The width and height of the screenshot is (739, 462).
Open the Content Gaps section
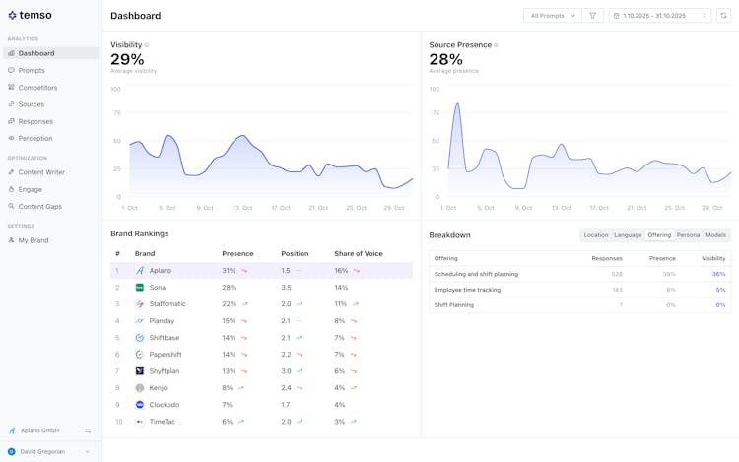click(x=39, y=206)
